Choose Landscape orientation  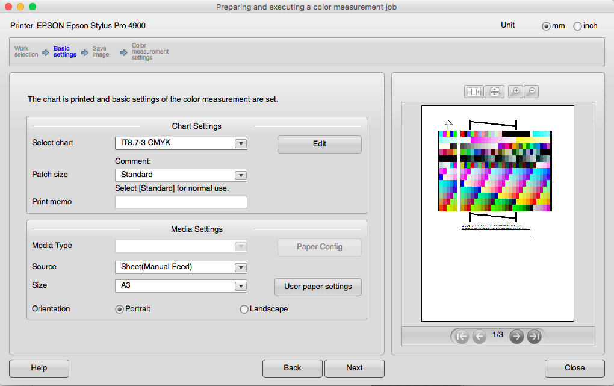pyautogui.click(x=244, y=309)
